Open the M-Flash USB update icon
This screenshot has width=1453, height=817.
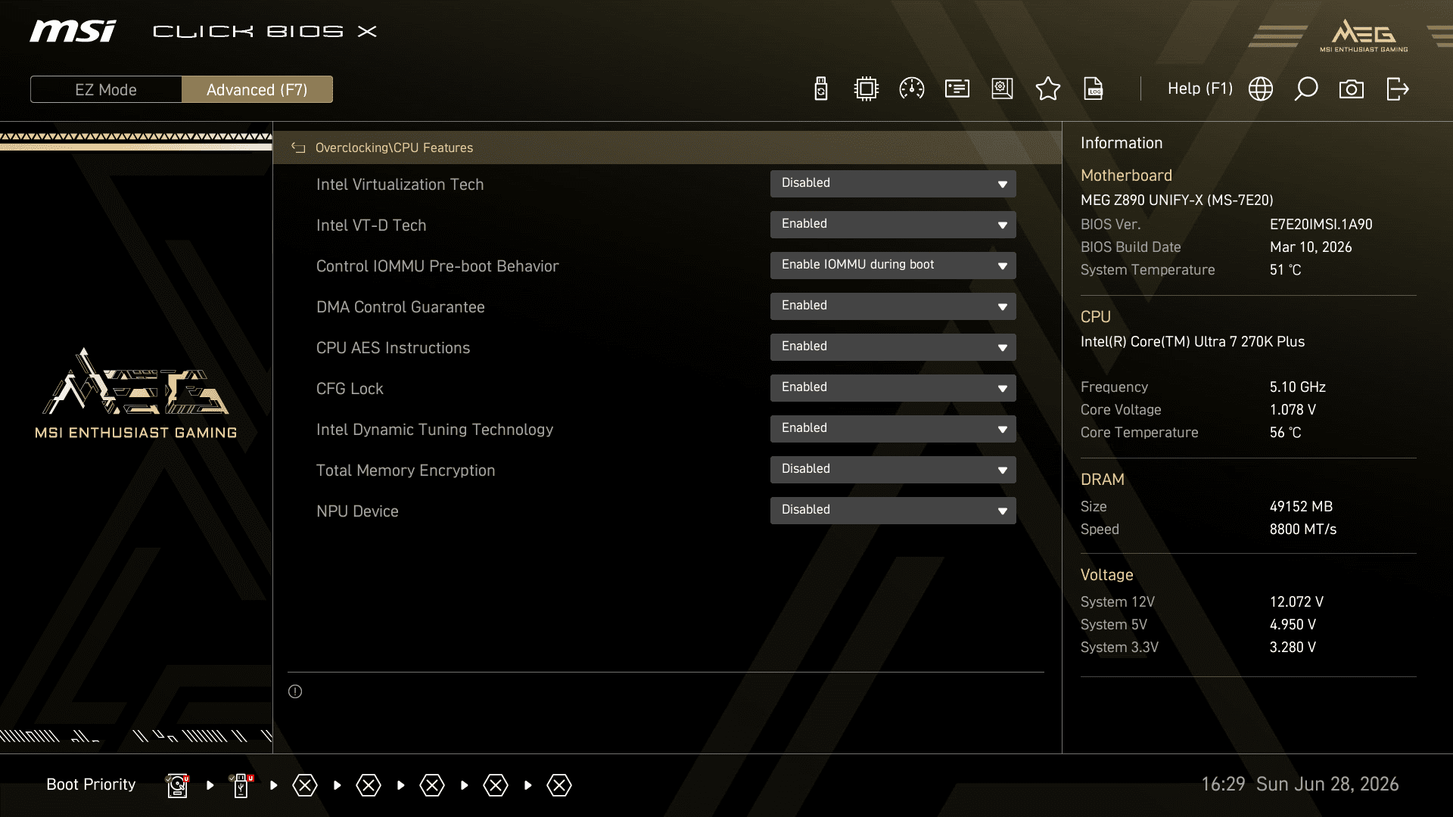point(821,89)
